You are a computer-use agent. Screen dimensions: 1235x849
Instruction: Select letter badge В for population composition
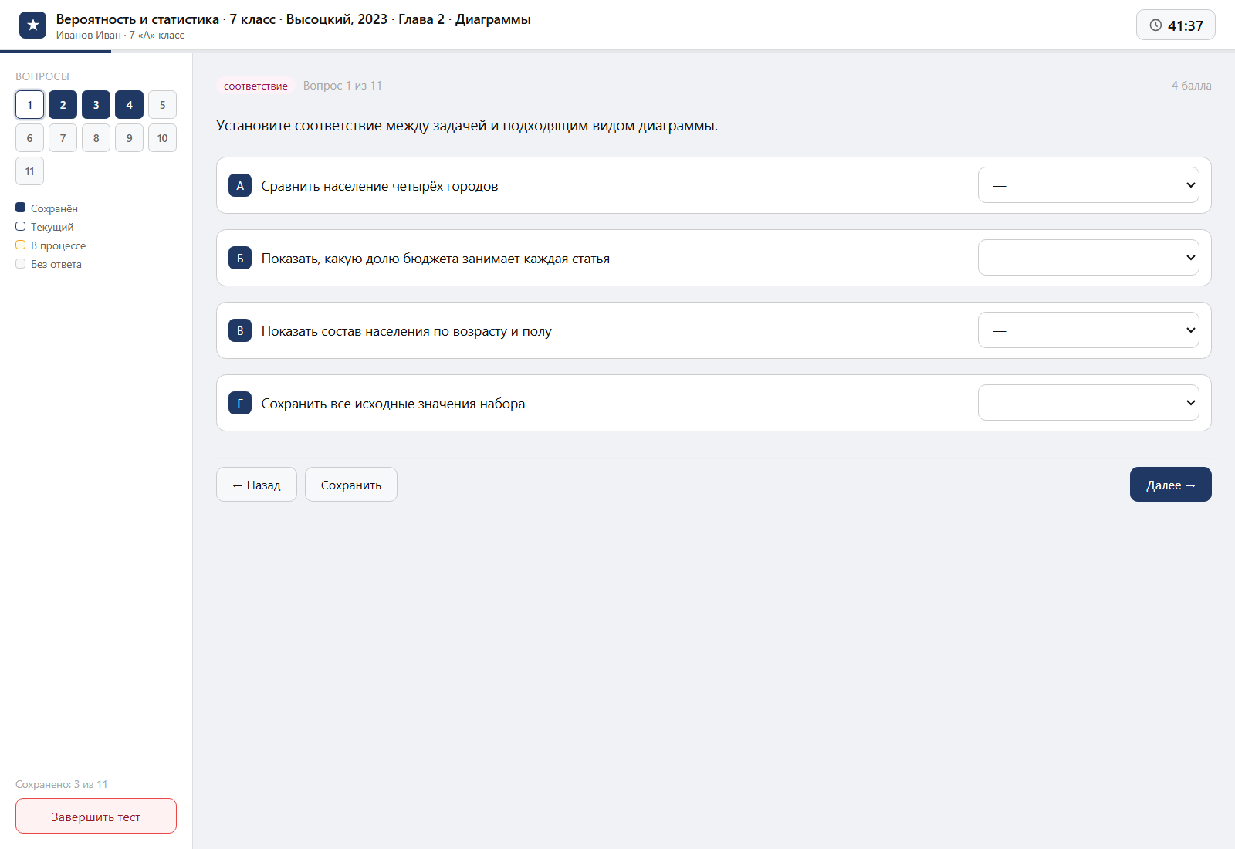click(x=240, y=330)
